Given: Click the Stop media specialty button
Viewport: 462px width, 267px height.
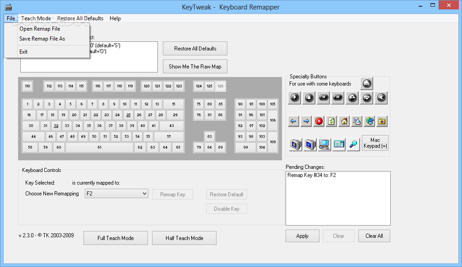Looking at the screenshot, I should [x=309, y=98].
